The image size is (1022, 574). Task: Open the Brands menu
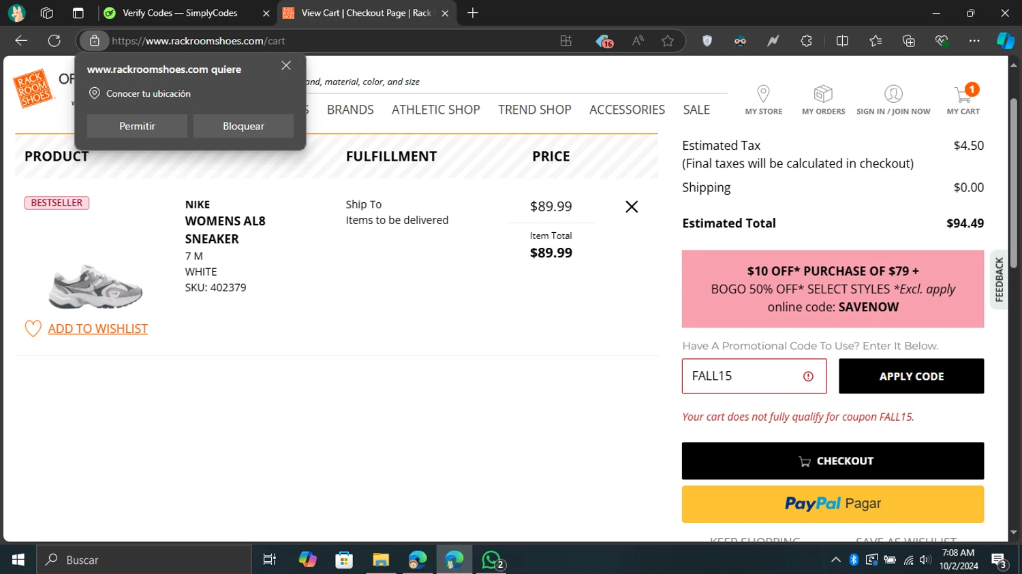pyautogui.click(x=350, y=110)
